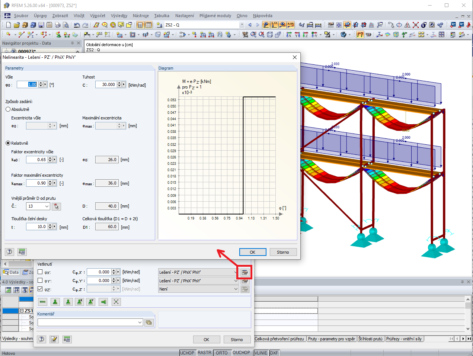Image resolution: width=473 pixels, height=356 pixels.
Task: Click the Vůle φ0 input field
Action: 28,84
